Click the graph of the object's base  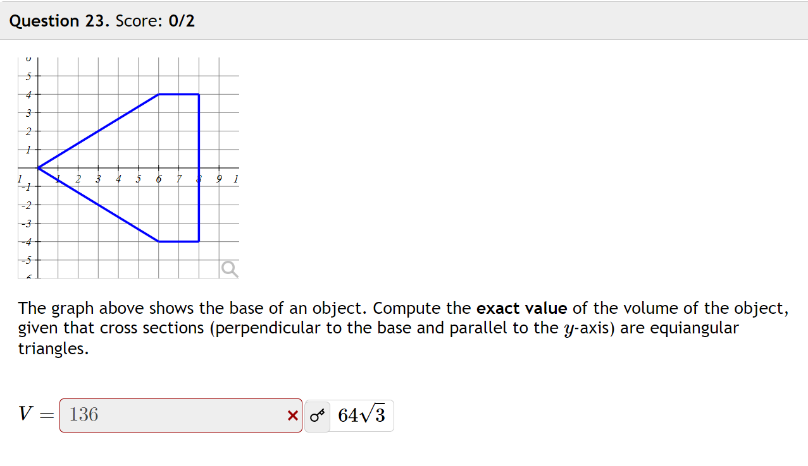pos(127,164)
